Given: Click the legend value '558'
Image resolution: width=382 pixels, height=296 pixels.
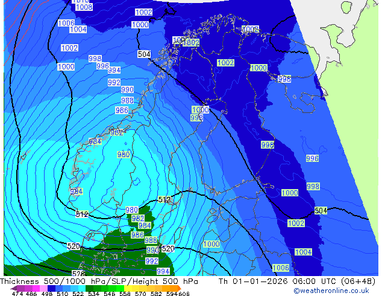Looking at the screenshot, I should click(125, 294).
